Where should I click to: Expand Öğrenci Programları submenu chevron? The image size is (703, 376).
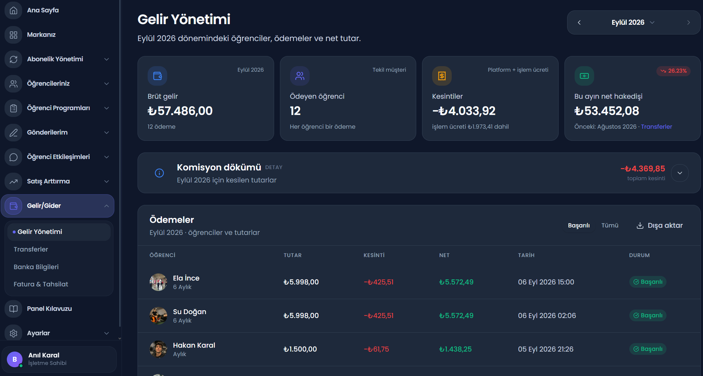point(107,108)
